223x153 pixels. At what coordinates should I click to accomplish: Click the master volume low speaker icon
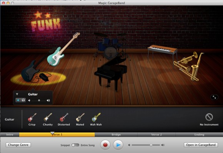[x=129, y=145]
